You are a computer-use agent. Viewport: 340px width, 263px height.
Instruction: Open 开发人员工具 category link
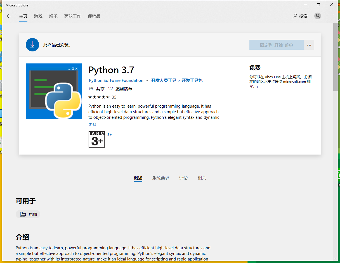pos(164,80)
